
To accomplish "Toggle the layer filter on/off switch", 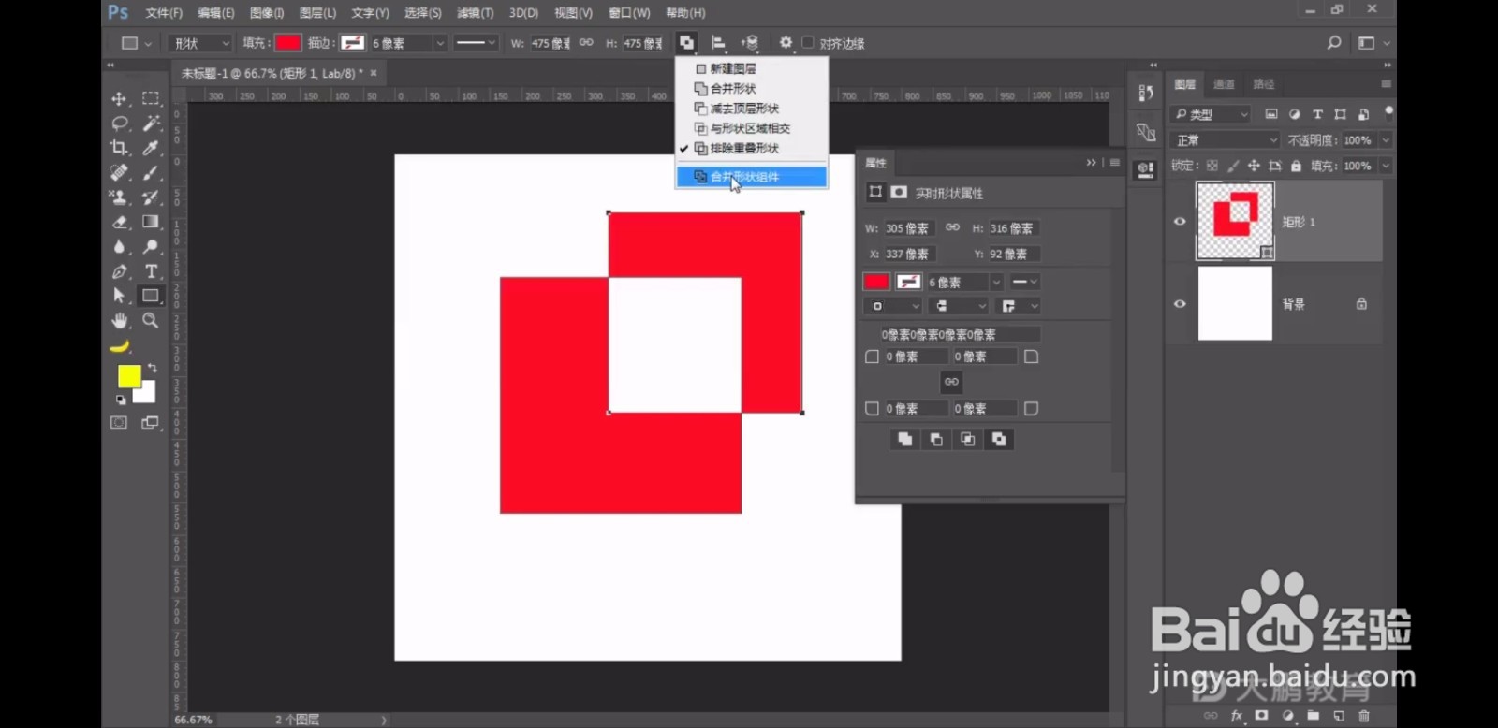I will pos(1388,112).
